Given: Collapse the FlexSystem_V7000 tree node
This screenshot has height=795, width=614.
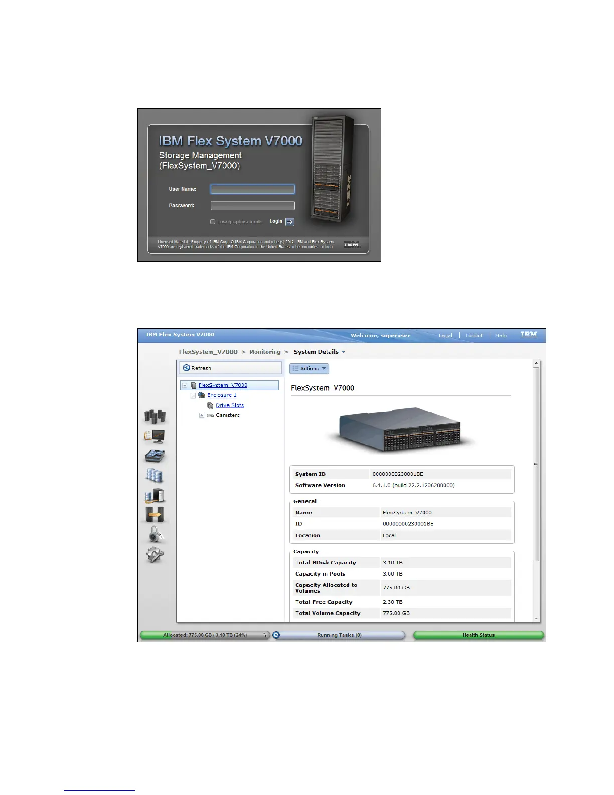Looking at the screenshot, I should click(185, 385).
